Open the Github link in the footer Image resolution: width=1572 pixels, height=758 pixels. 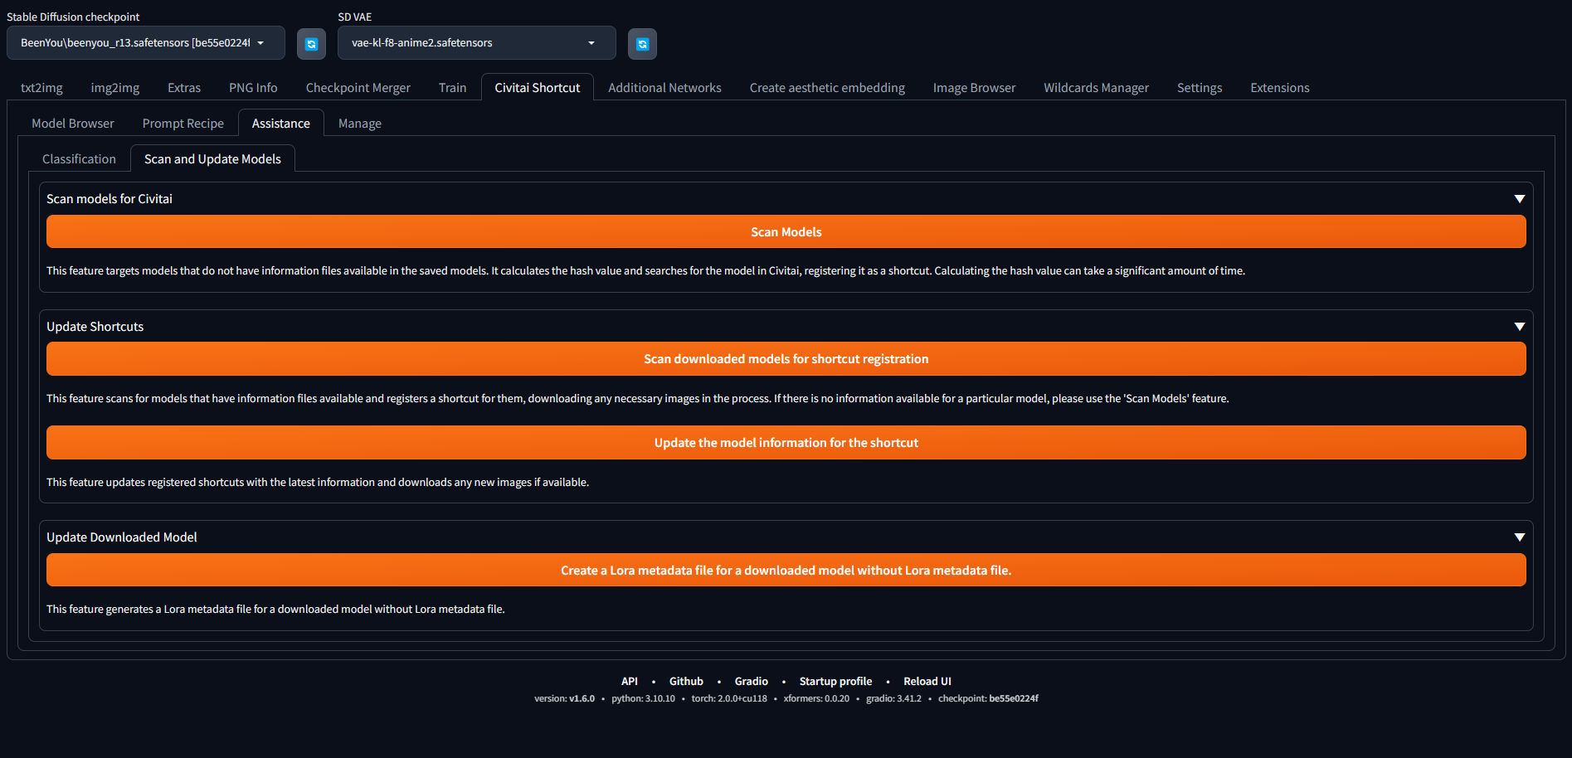point(686,681)
